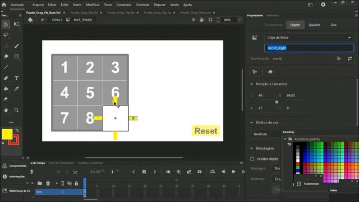Open the workspace switcher icon

point(310,4)
